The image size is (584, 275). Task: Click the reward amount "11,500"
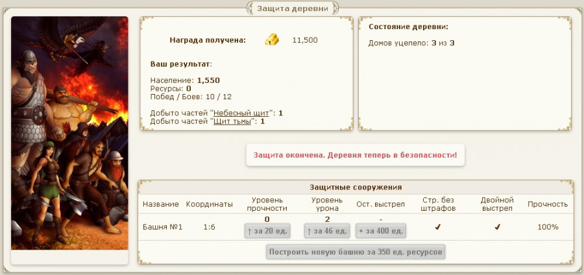305,40
